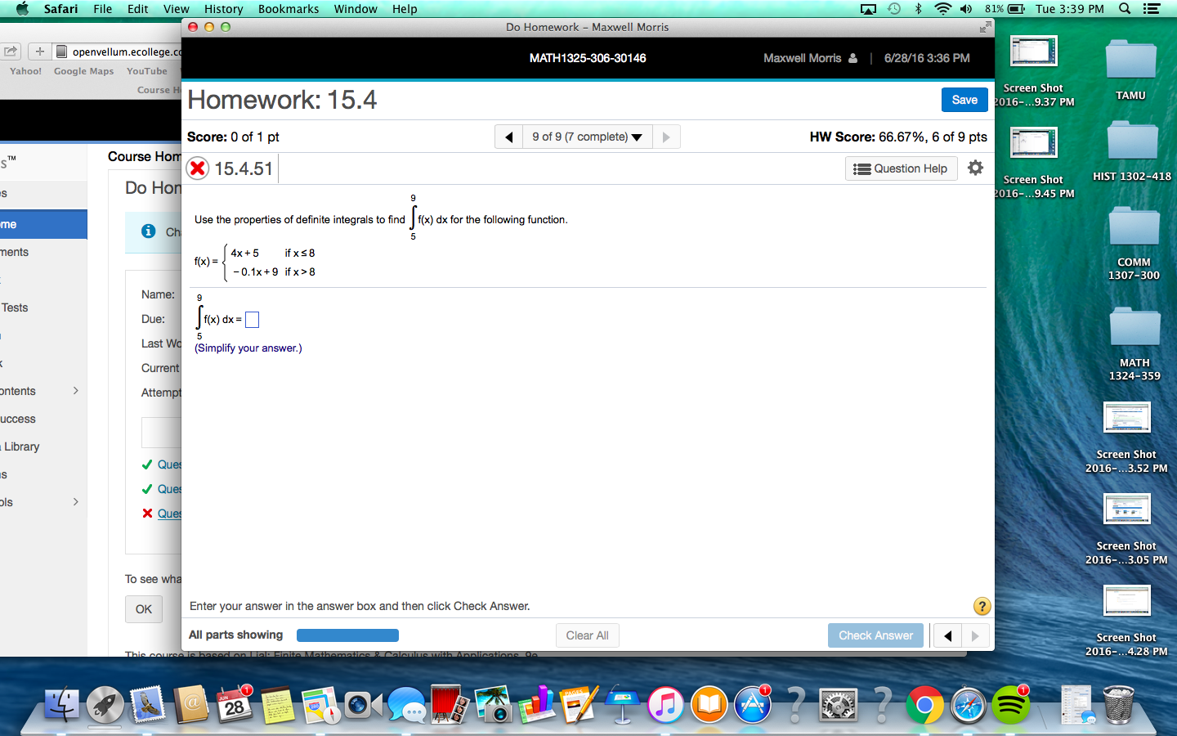Launch Google Chrome from the Dock

click(924, 703)
